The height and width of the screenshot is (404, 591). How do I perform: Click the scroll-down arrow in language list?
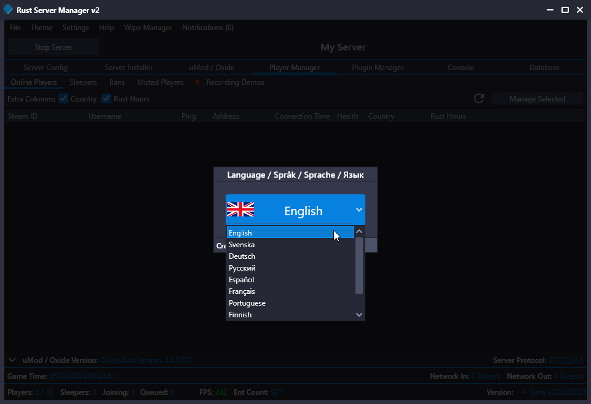pos(359,315)
